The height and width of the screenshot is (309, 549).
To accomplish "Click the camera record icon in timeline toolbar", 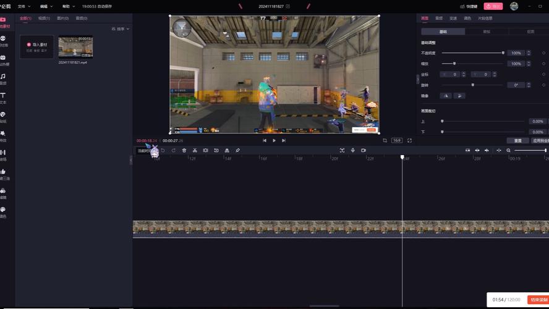I will (364, 150).
